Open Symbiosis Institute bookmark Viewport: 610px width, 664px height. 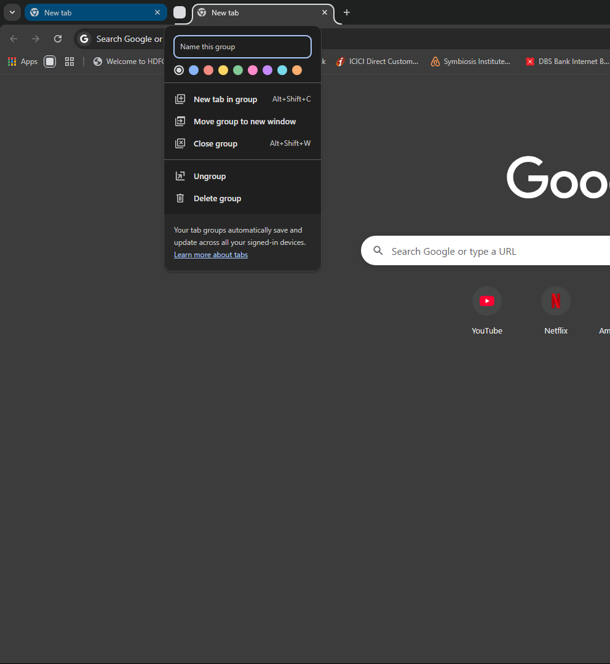470,62
